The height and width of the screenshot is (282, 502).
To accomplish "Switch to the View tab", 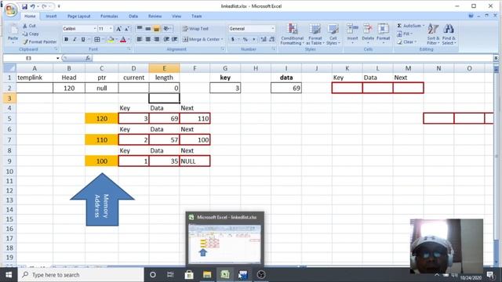I will pos(176,16).
